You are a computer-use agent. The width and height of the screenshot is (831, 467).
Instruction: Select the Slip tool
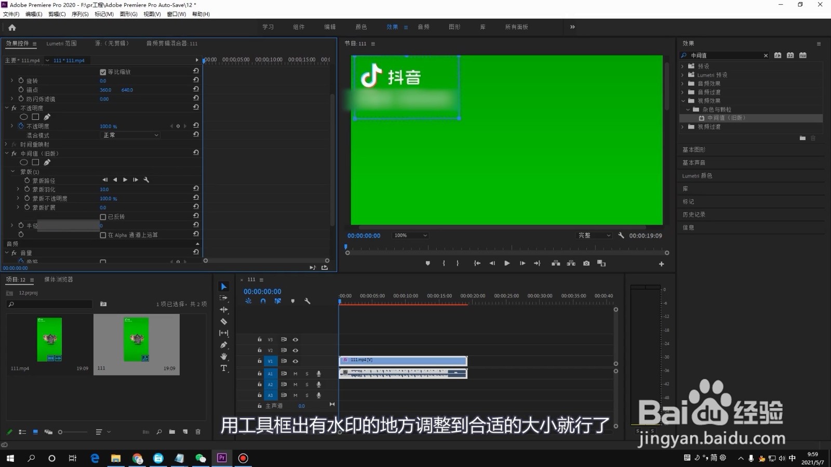pyautogui.click(x=224, y=333)
